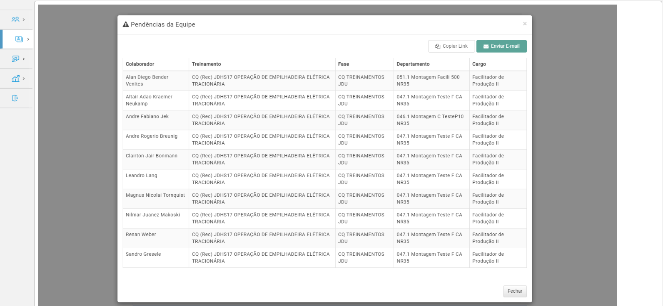Click the people group icon in sidebar
The width and height of the screenshot is (663, 306).
(15, 20)
